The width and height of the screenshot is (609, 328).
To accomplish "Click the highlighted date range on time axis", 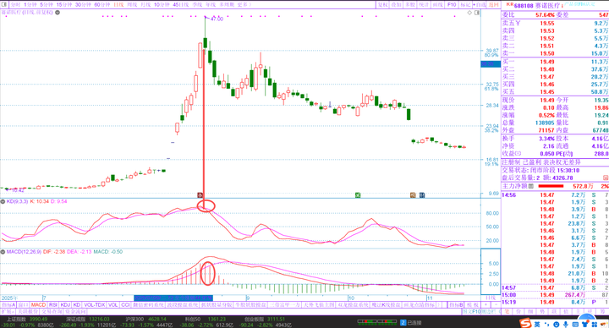I will tap(173, 298).
